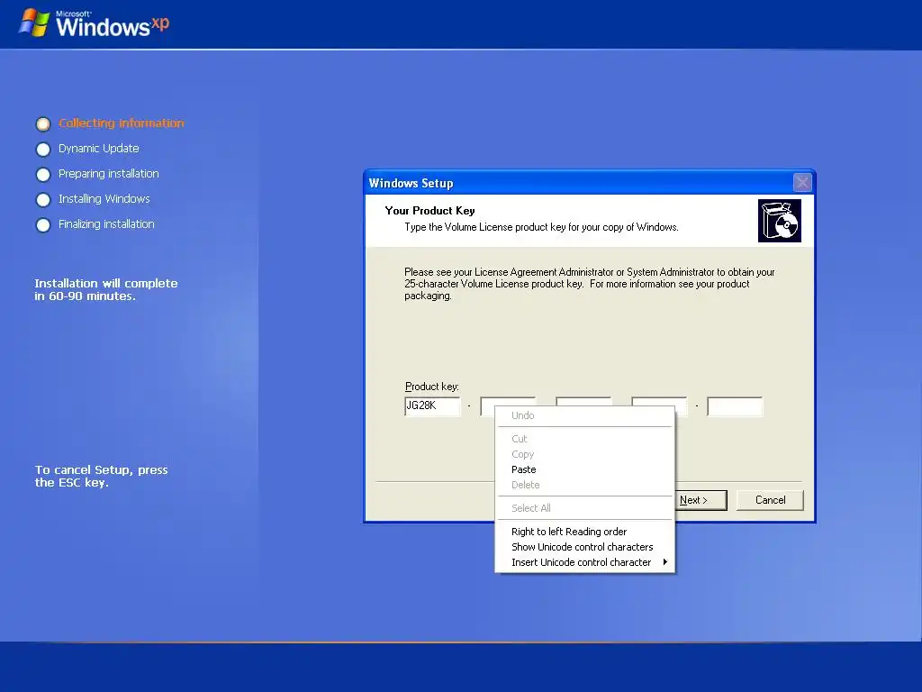The height and width of the screenshot is (692, 922).
Task: Click the Dynamic Update step label
Action: coord(99,149)
